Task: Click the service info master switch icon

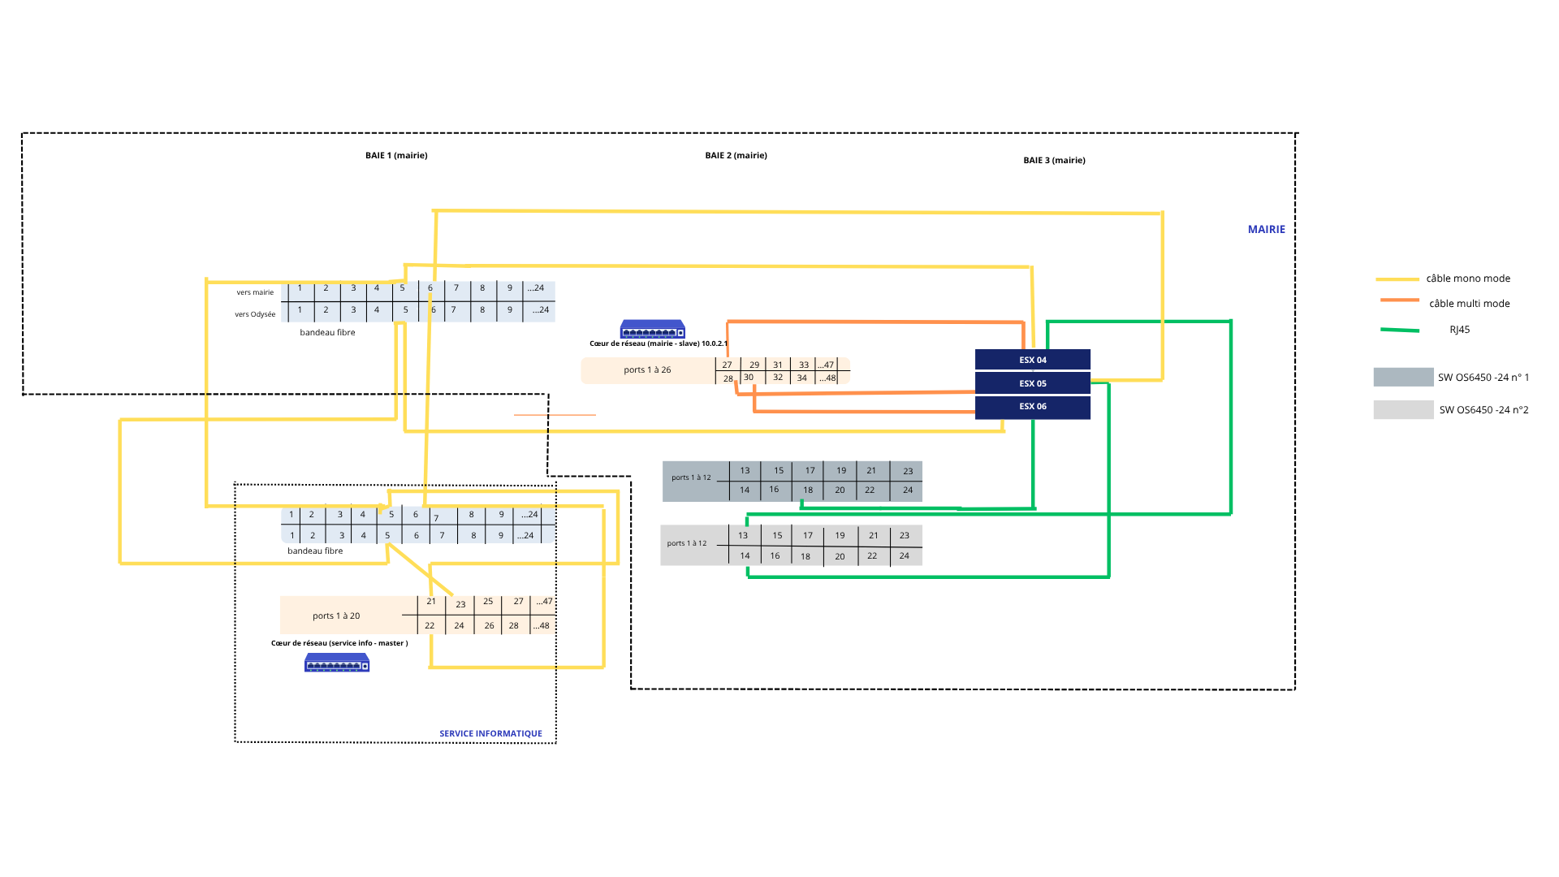Action: 337,663
